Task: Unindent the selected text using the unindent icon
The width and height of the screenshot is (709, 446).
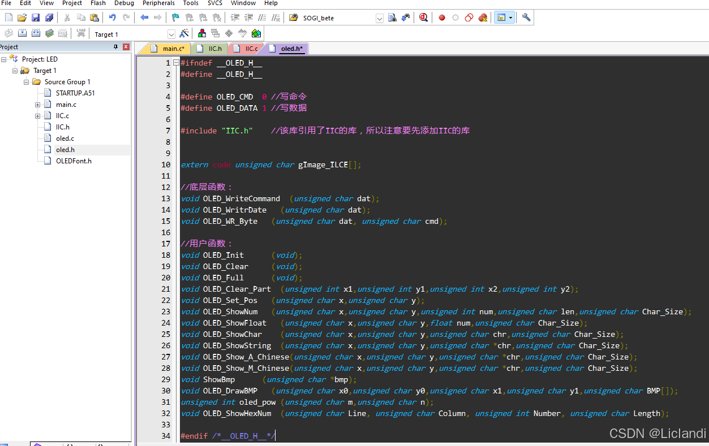Action: (x=248, y=18)
